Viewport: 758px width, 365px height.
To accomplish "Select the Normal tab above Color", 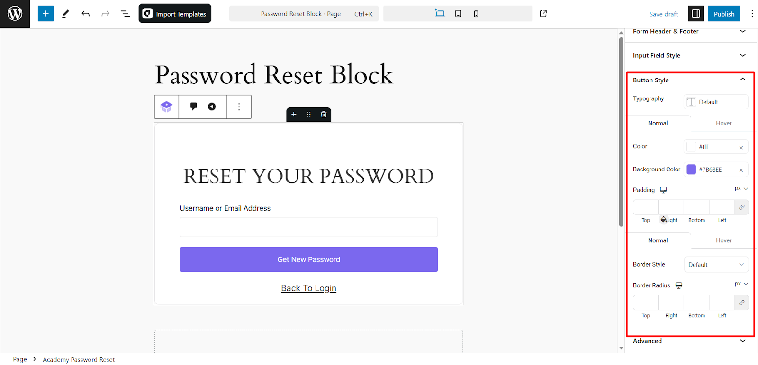I will [x=658, y=123].
